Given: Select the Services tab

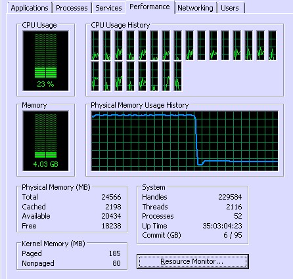Looking at the screenshot, I should (108, 8).
